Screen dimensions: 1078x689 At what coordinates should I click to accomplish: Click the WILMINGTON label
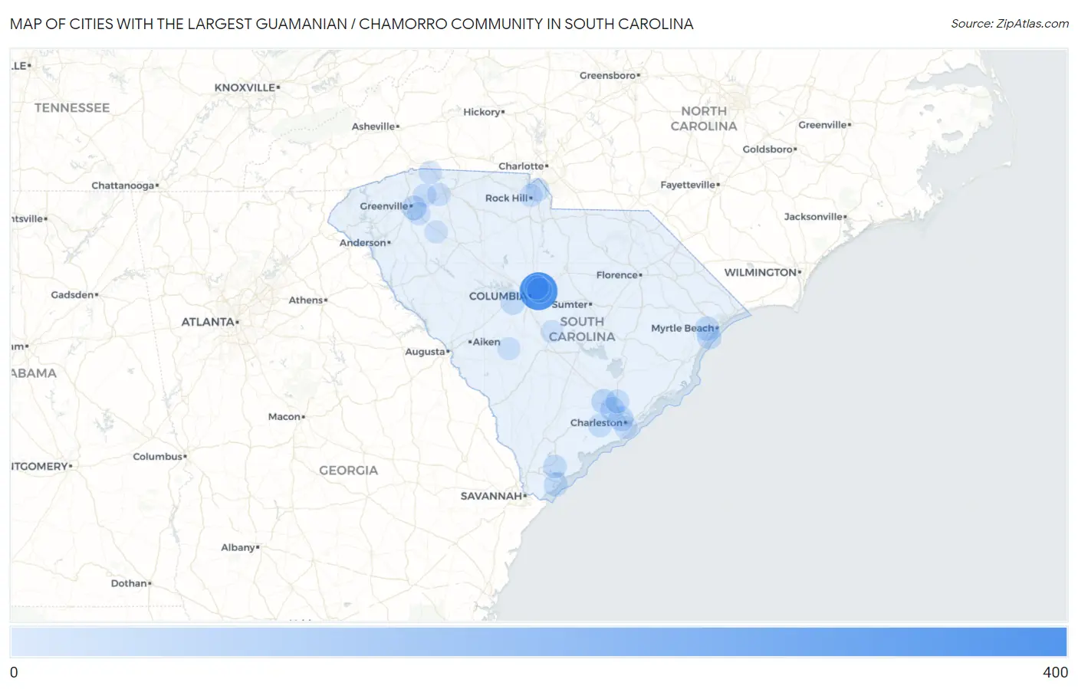[x=761, y=272]
